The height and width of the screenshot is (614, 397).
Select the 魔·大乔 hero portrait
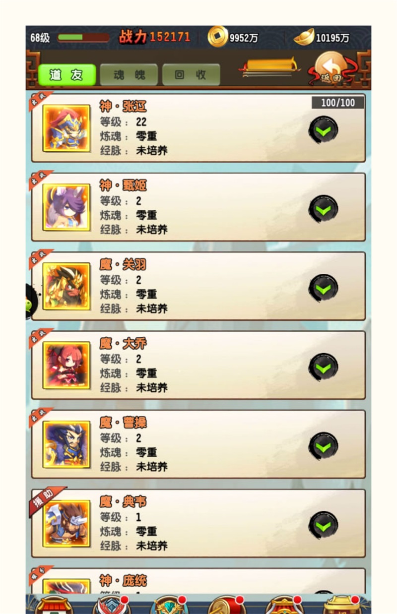[66, 365]
